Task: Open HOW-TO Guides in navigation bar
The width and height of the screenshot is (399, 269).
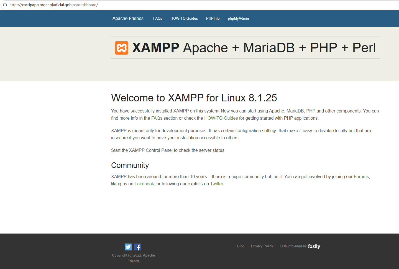Action: (x=184, y=19)
